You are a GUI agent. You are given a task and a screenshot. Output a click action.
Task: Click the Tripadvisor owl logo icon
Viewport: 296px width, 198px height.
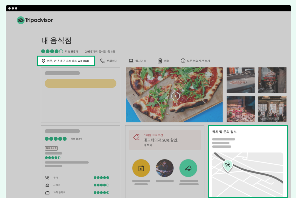[x=21, y=20]
